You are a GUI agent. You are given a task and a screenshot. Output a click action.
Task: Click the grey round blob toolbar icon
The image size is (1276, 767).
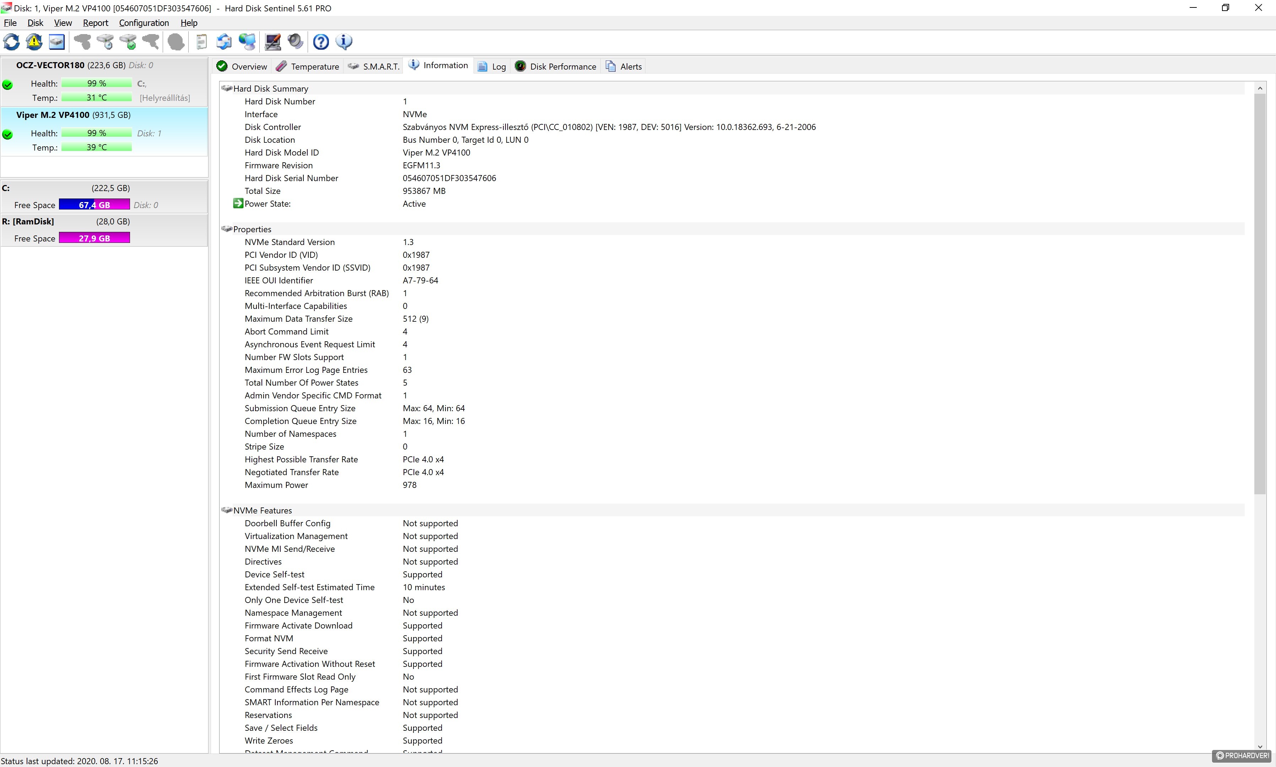pyautogui.click(x=176, y=42)
